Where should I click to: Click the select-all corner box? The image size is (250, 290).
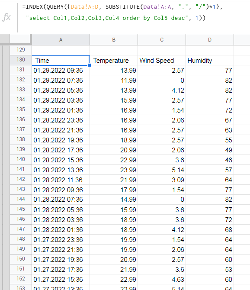pyautogui.click(x=20, y=39)
